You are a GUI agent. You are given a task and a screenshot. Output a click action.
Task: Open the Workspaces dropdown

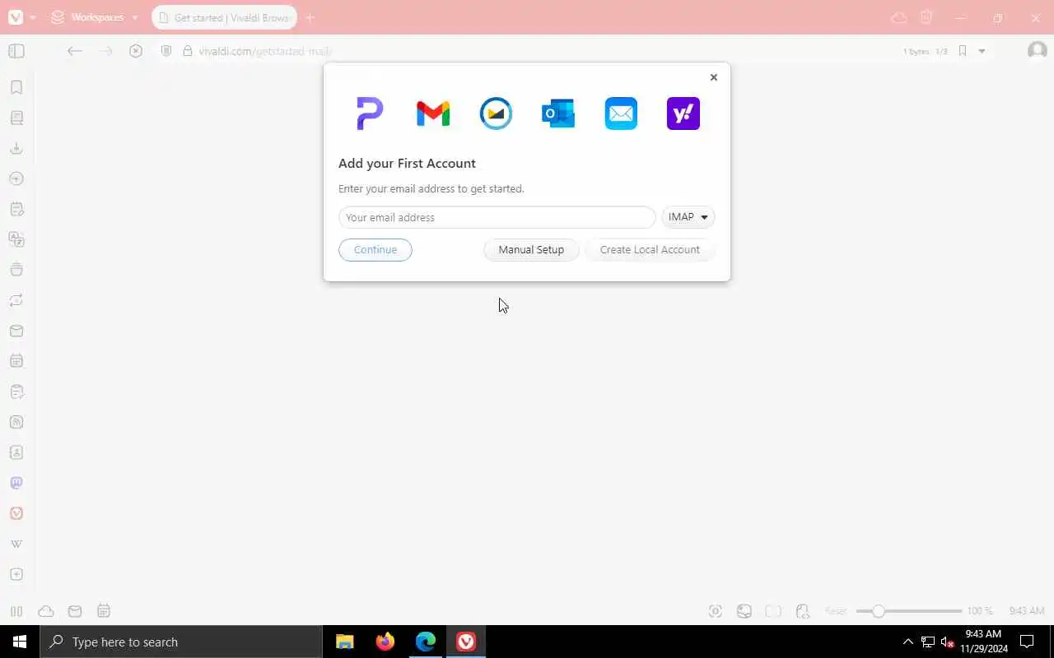(x=94, y=17)
